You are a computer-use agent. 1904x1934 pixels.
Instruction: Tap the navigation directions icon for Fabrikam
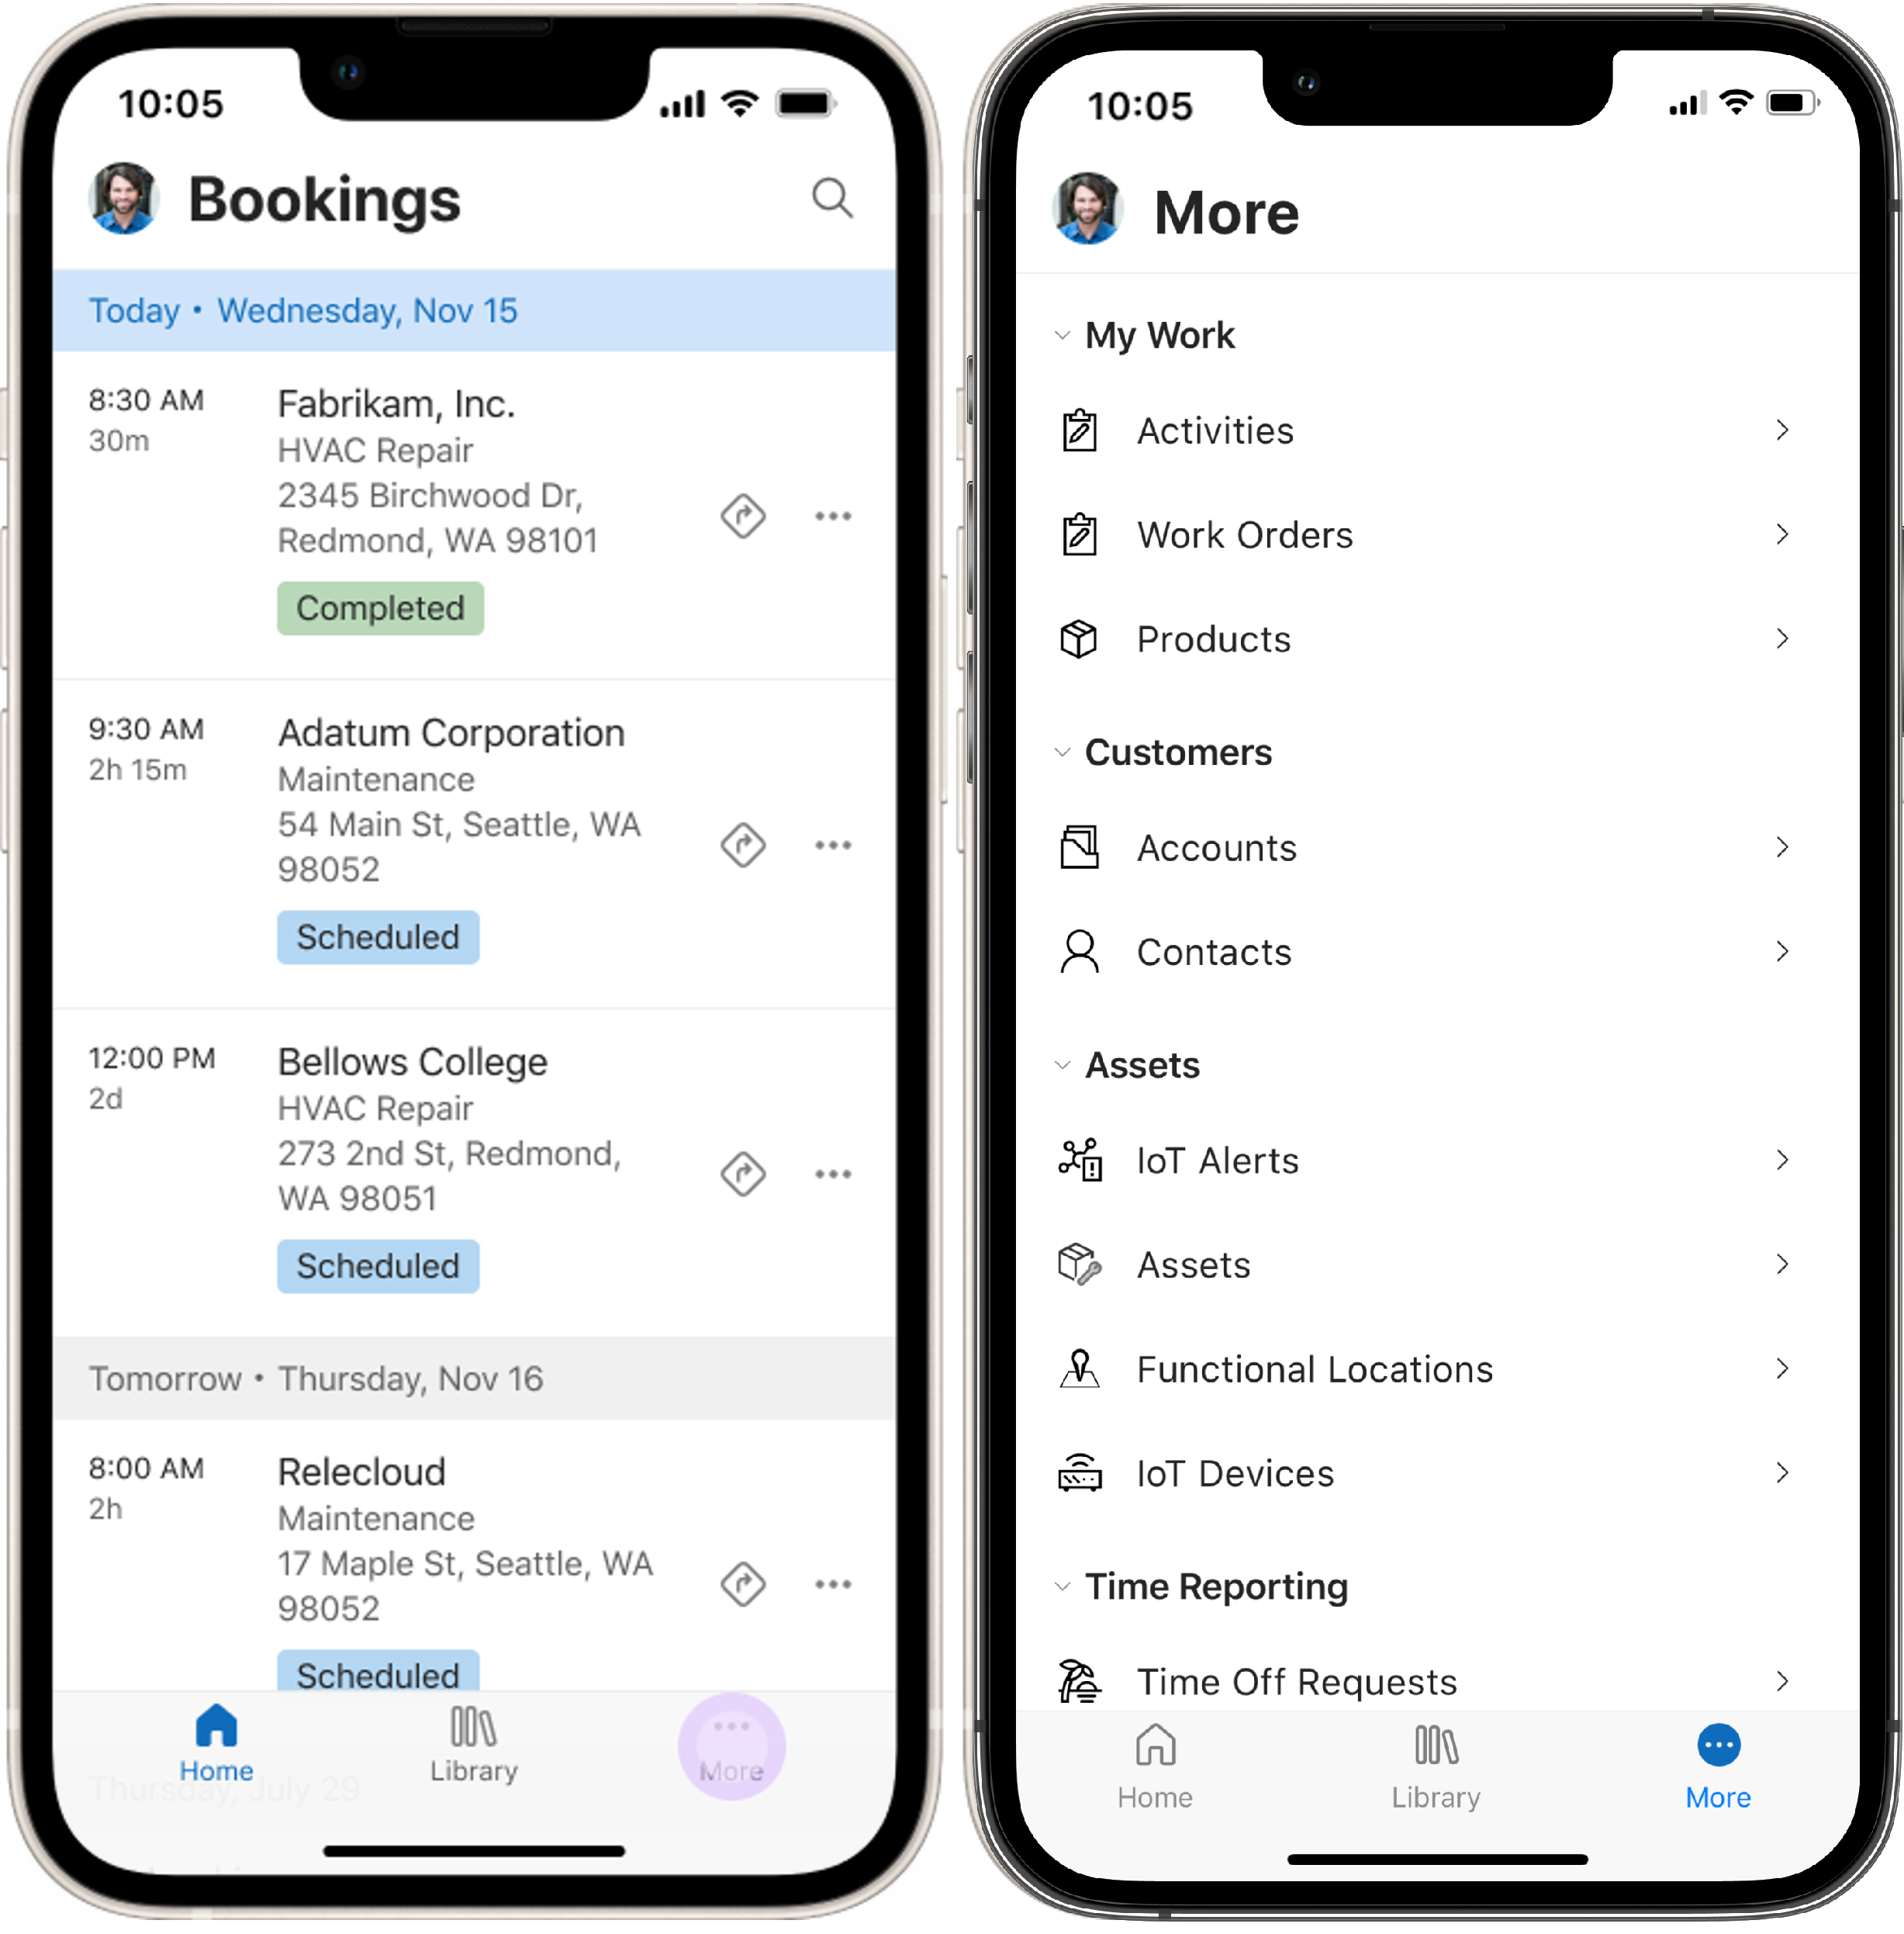tap(745, 516)
